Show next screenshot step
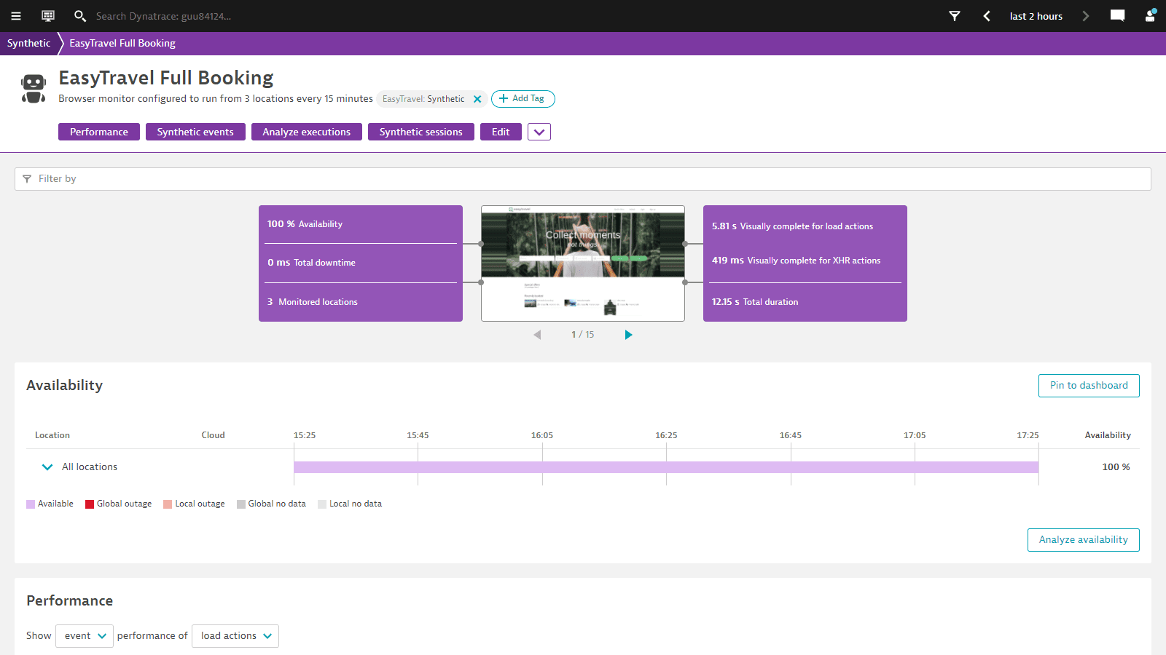This screenshot has height=655, width=1166. tap(628, 335)
